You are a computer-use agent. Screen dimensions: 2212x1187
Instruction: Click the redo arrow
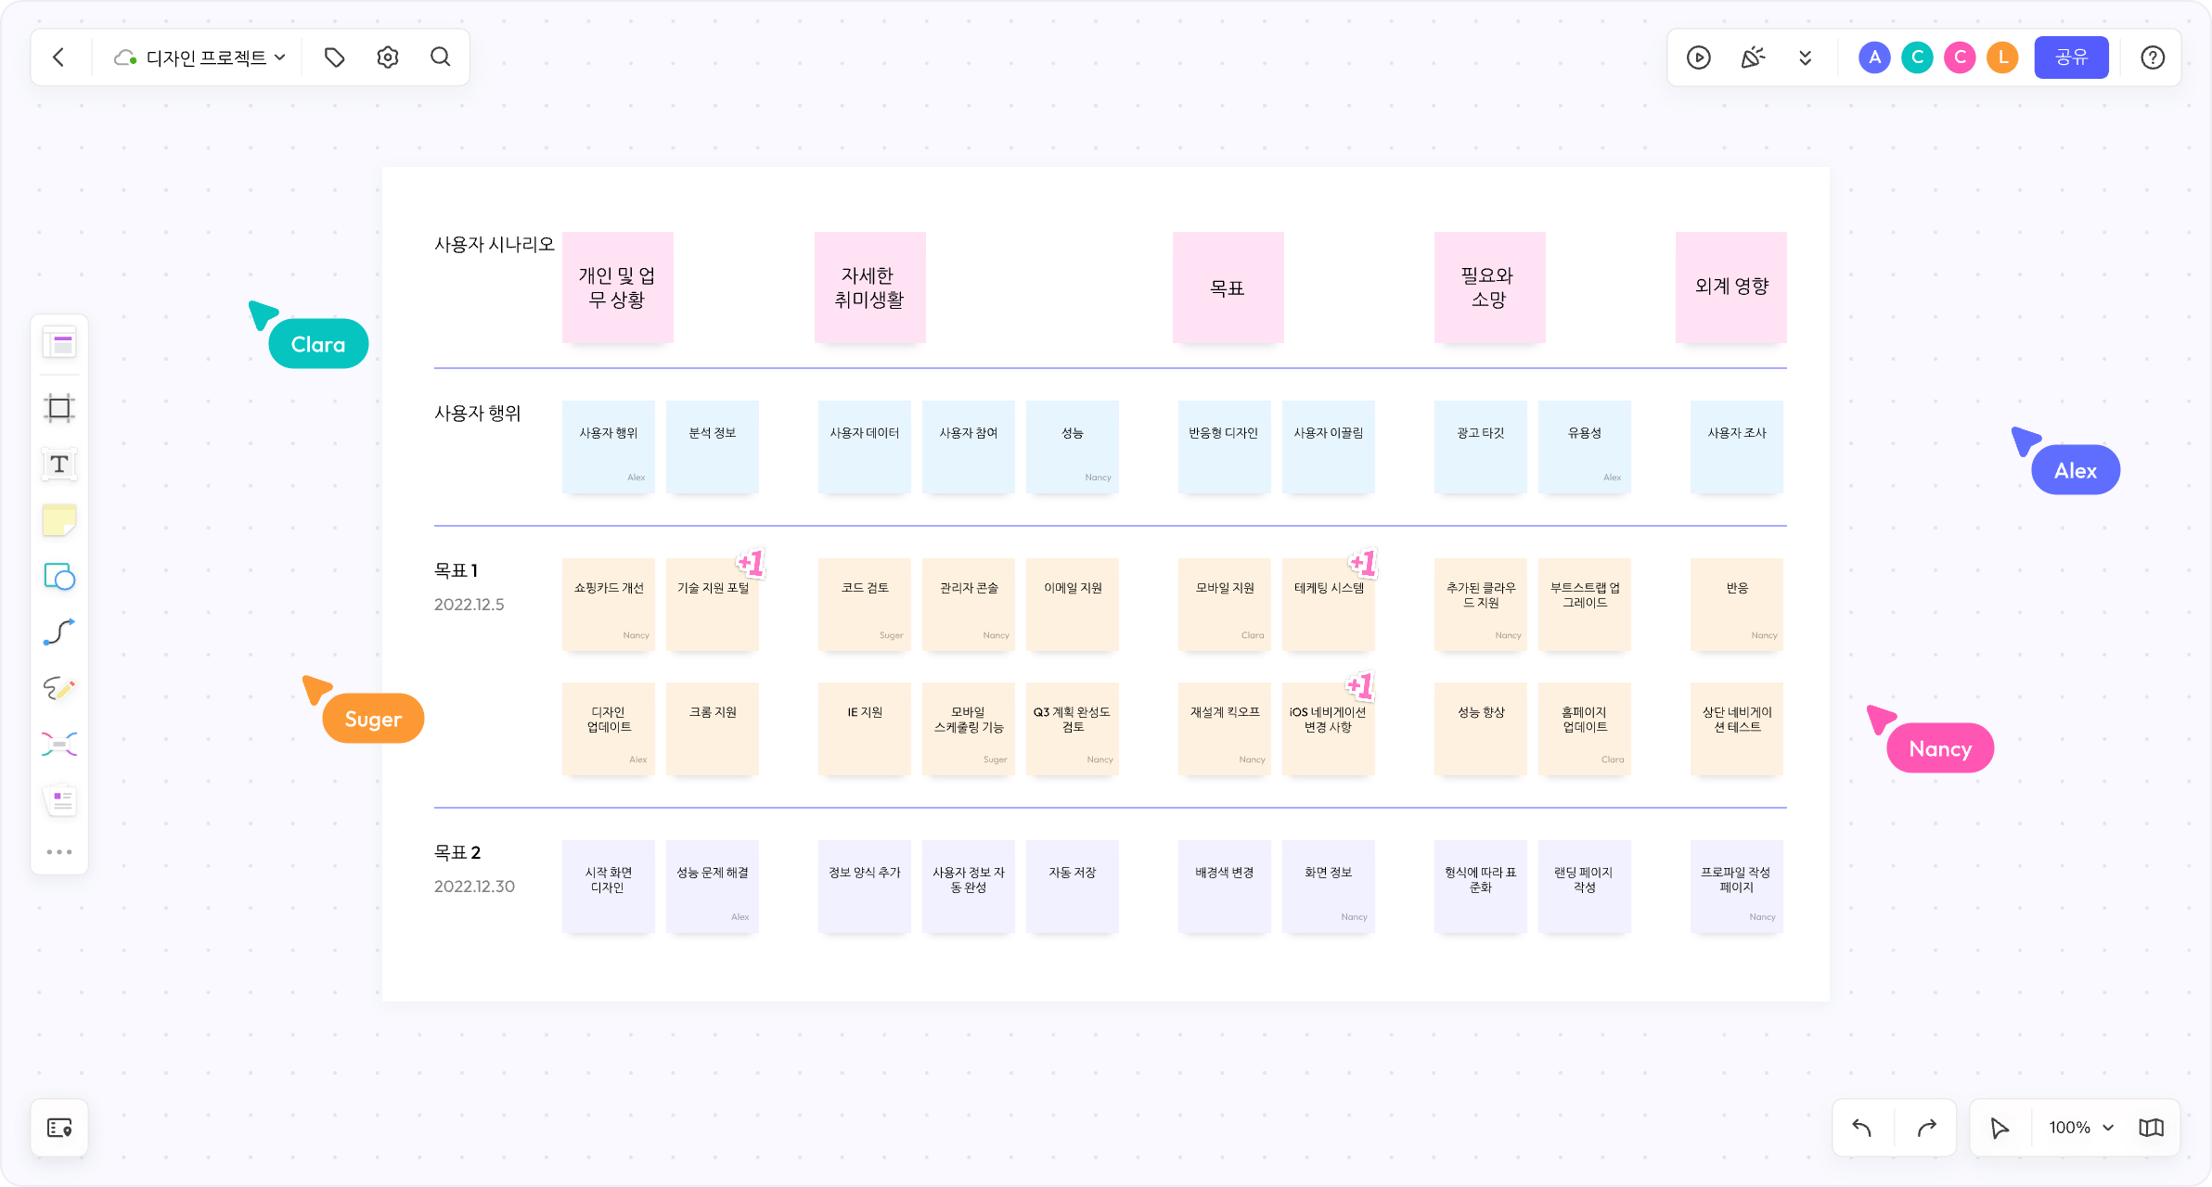point(1927,1128)
